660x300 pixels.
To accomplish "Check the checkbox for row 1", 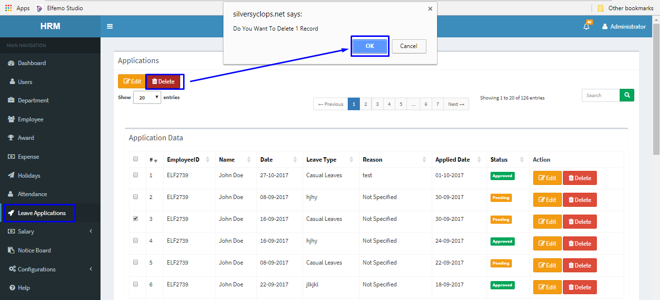I will pos(135,175).
